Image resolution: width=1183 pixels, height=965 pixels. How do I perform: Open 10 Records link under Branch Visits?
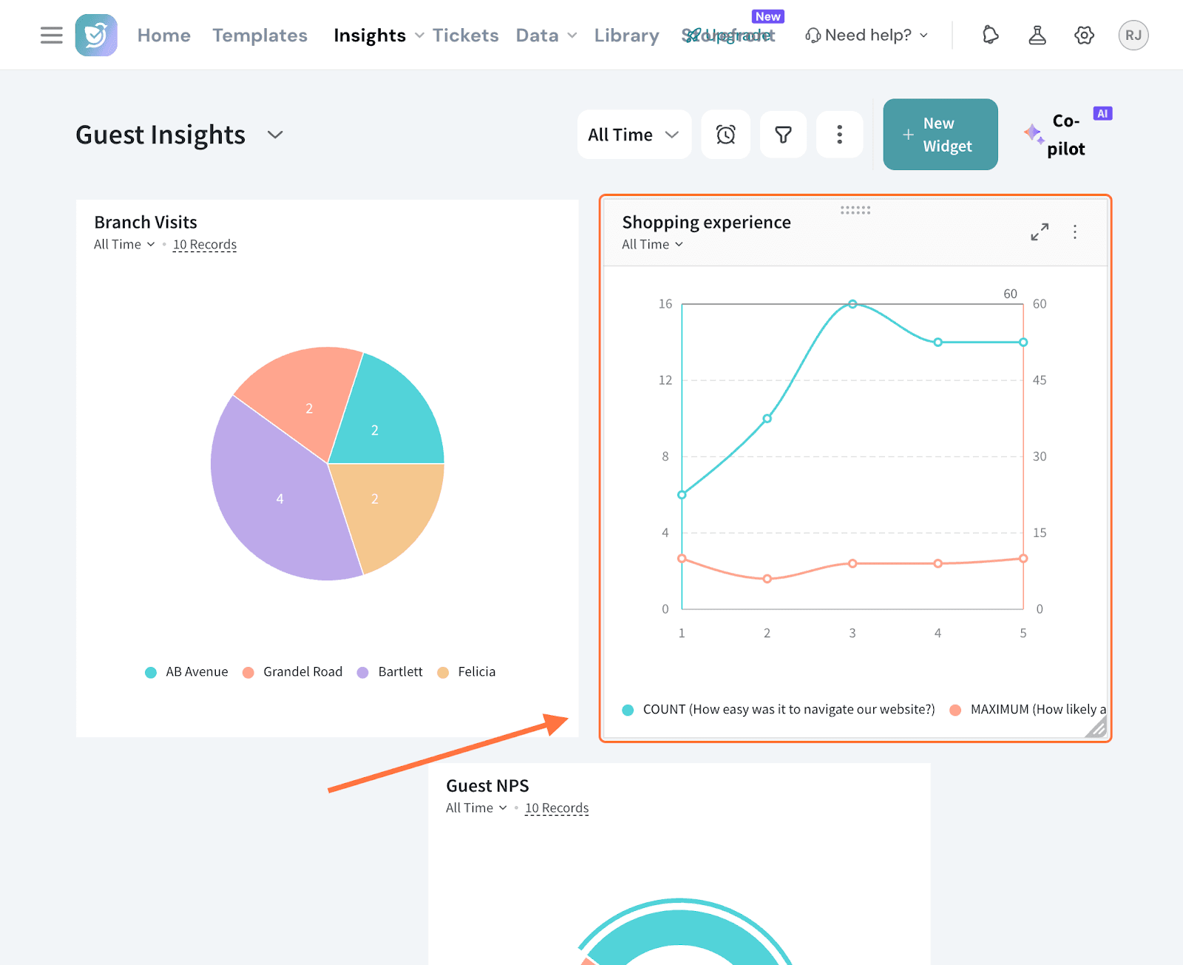tap(205, 245)
